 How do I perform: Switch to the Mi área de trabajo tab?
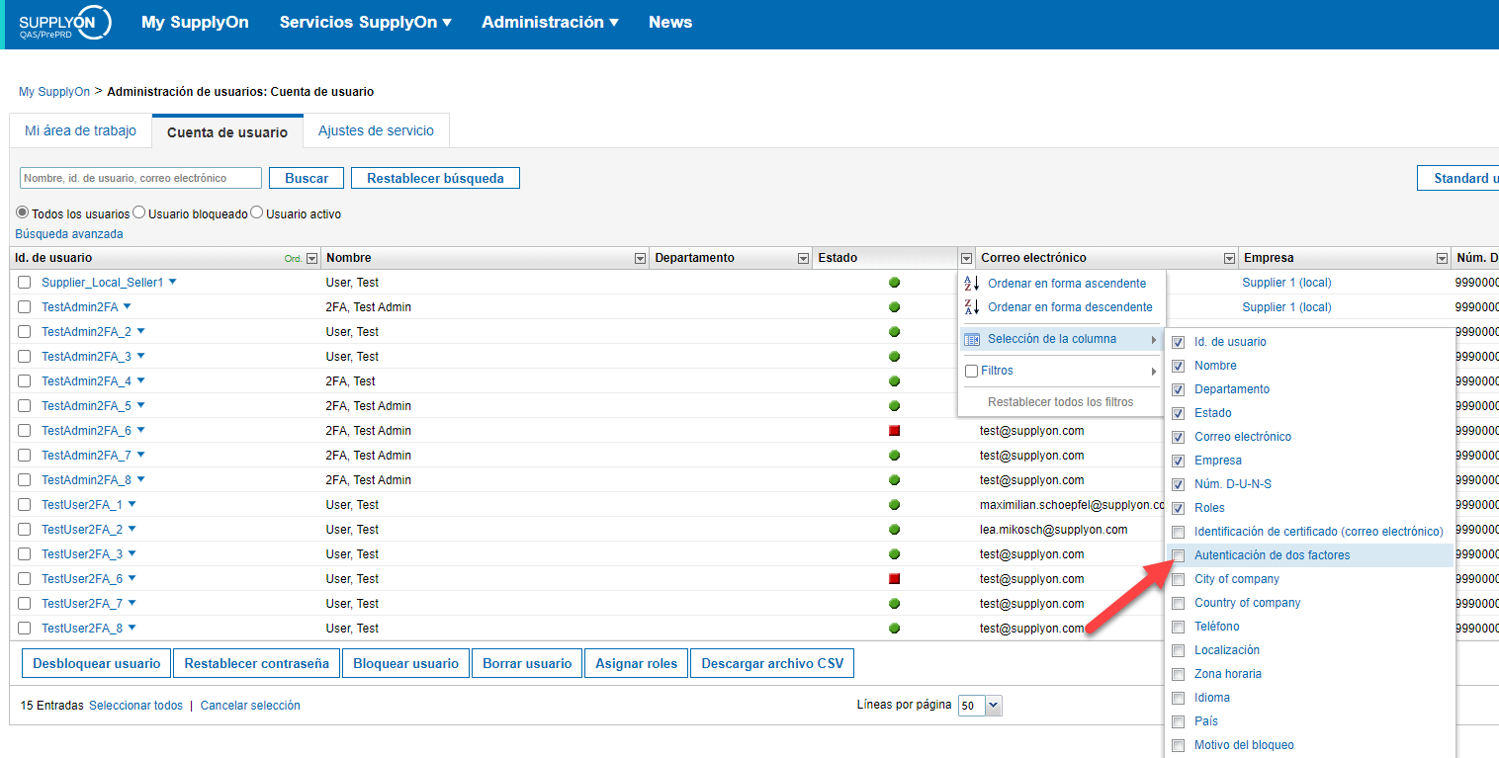tap(80, 130)
